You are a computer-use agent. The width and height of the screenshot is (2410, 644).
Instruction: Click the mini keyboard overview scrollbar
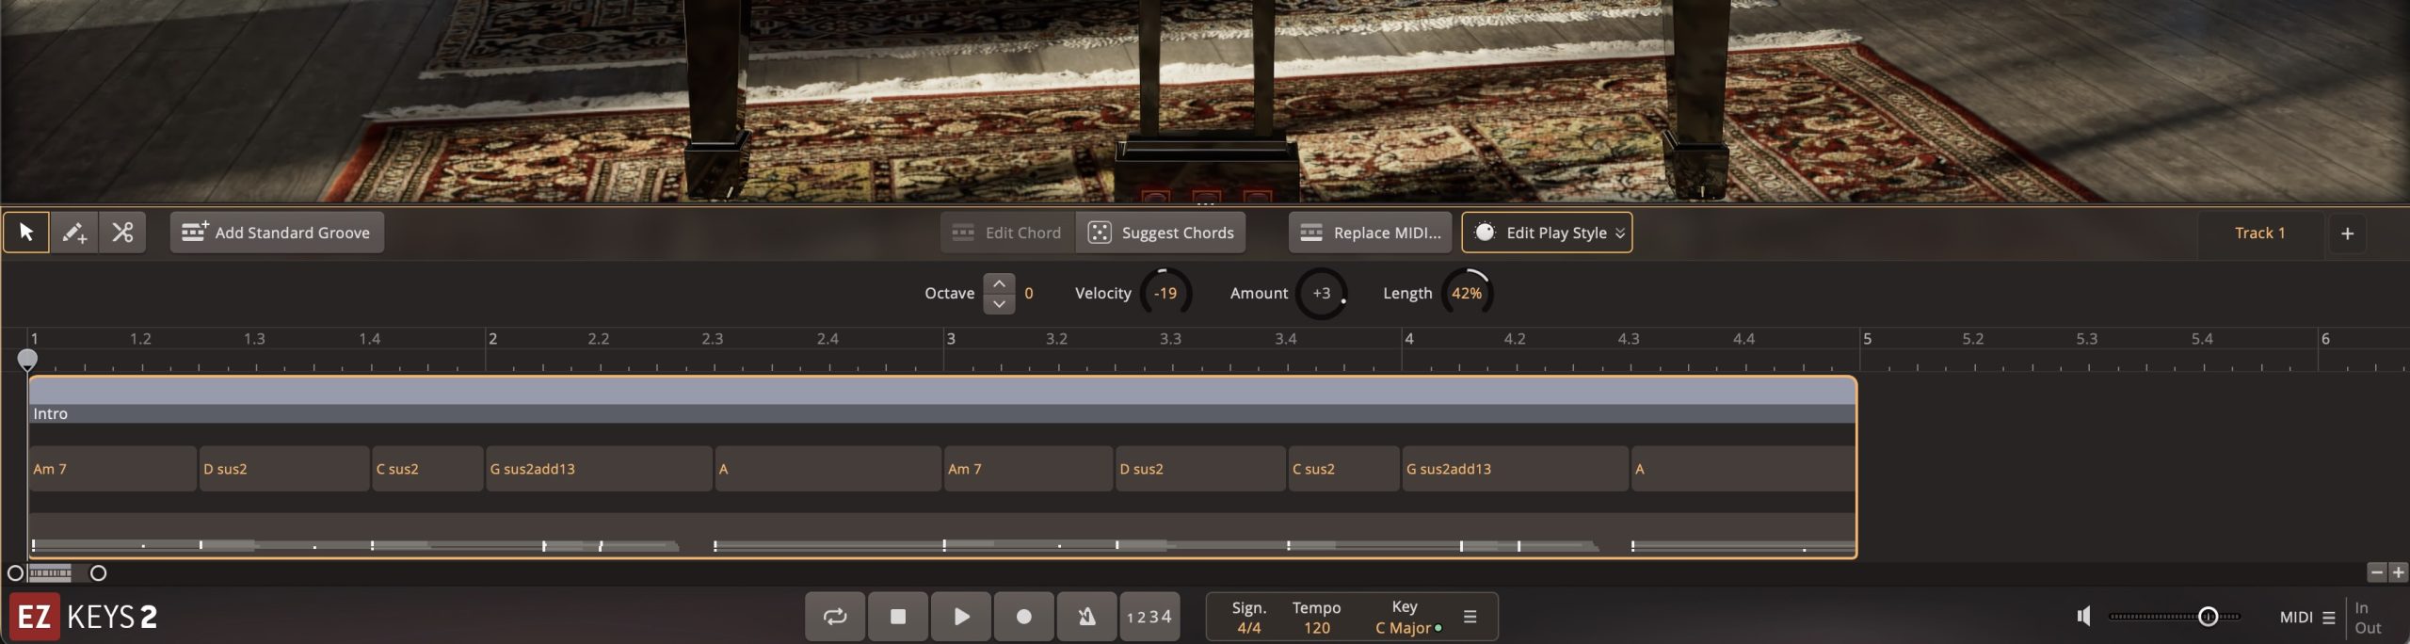[x=50, y=572]
